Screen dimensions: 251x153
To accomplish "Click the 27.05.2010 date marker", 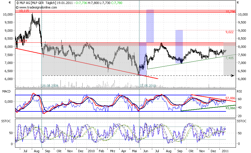I will (148, 85).
